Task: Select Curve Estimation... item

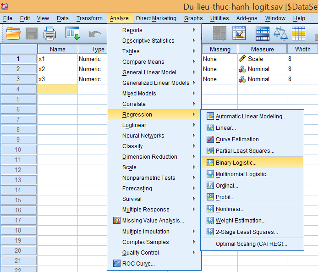Action: pyautogui.click(x=252, y=139)
